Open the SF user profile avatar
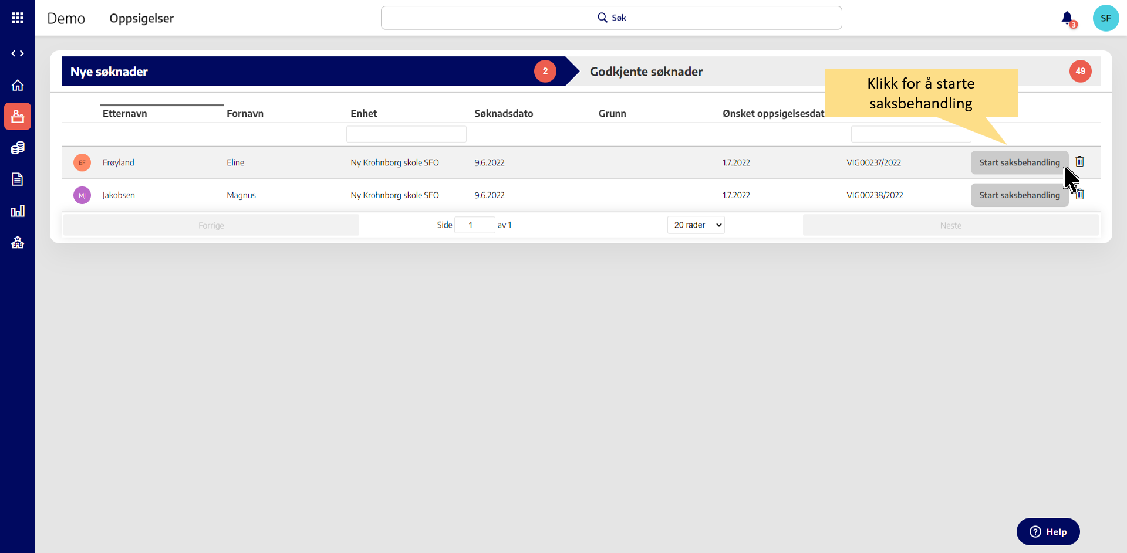This screenshot has width=1127, height=553. pyautogui.click(x=1105, y=18)
